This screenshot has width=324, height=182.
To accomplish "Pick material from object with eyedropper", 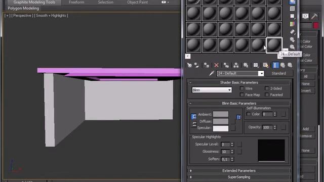I will pyautogui.click(x=212, y=73).
